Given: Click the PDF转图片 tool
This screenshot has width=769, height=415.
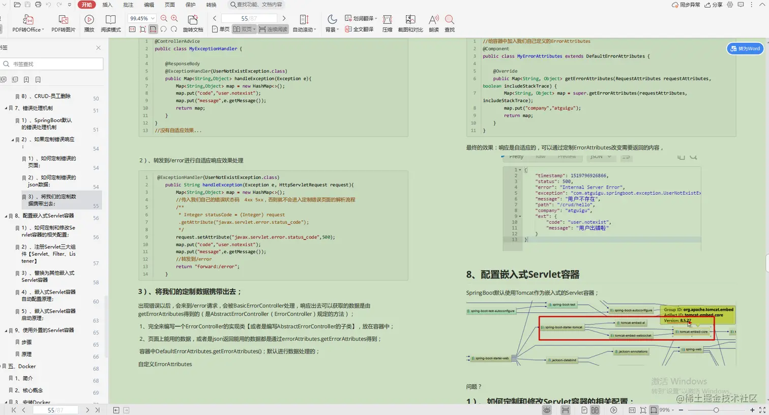Looking at the screenshot, I should [64, 23].
